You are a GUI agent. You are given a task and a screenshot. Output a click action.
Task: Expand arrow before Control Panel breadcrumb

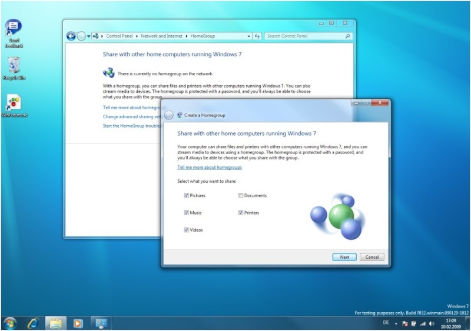[x=102, y=36]
